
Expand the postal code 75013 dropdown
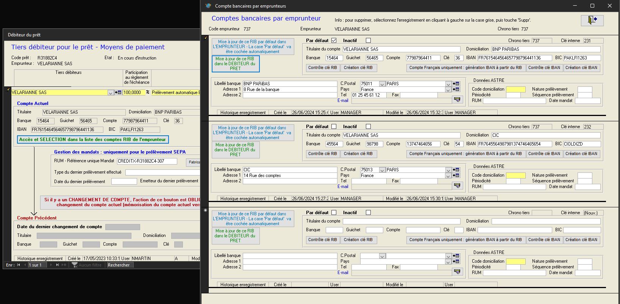click(382, 170)
